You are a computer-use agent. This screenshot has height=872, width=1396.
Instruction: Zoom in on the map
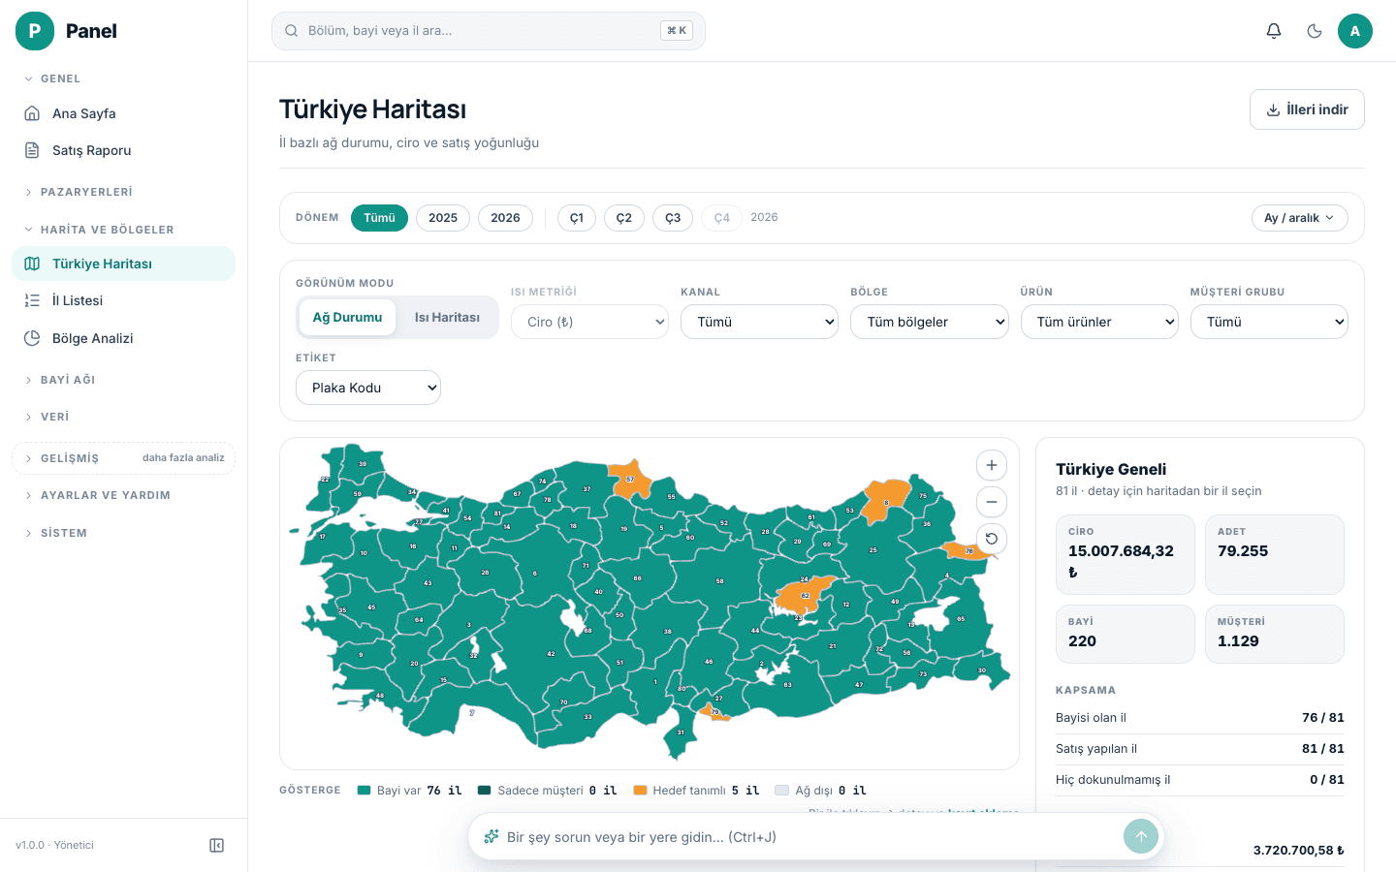pyautogui.click(x=992, y=465)
